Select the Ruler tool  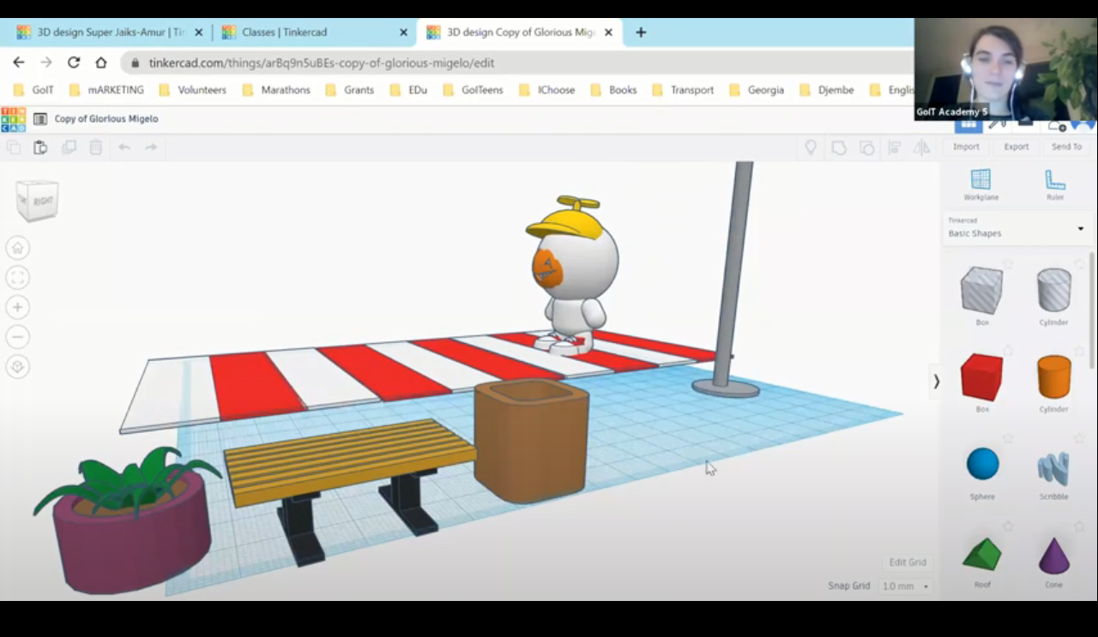(x=1054, y=184)
